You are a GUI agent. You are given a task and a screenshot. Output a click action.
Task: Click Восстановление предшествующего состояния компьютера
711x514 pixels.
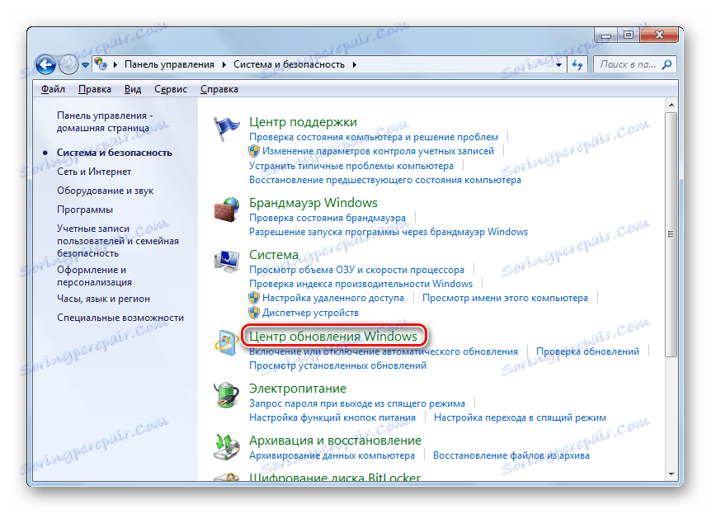coord(385,180)
